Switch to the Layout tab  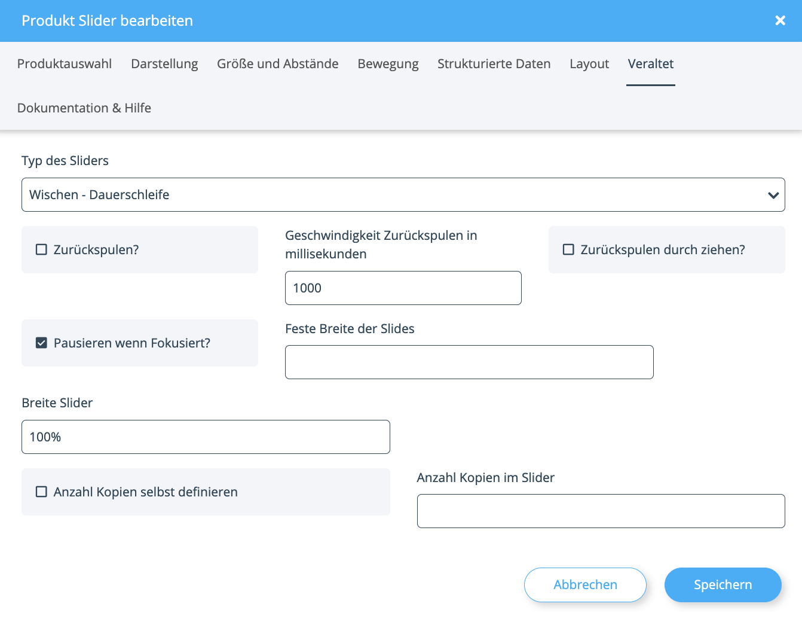[589, 64]
